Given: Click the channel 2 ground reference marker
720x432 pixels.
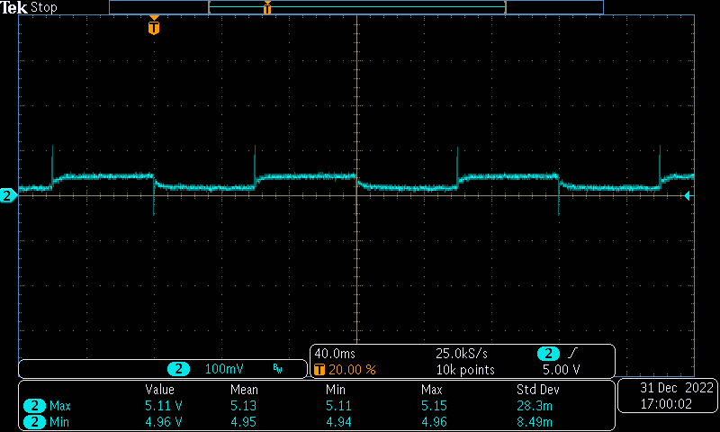Looking at the screenshot, I should (8, 195).
